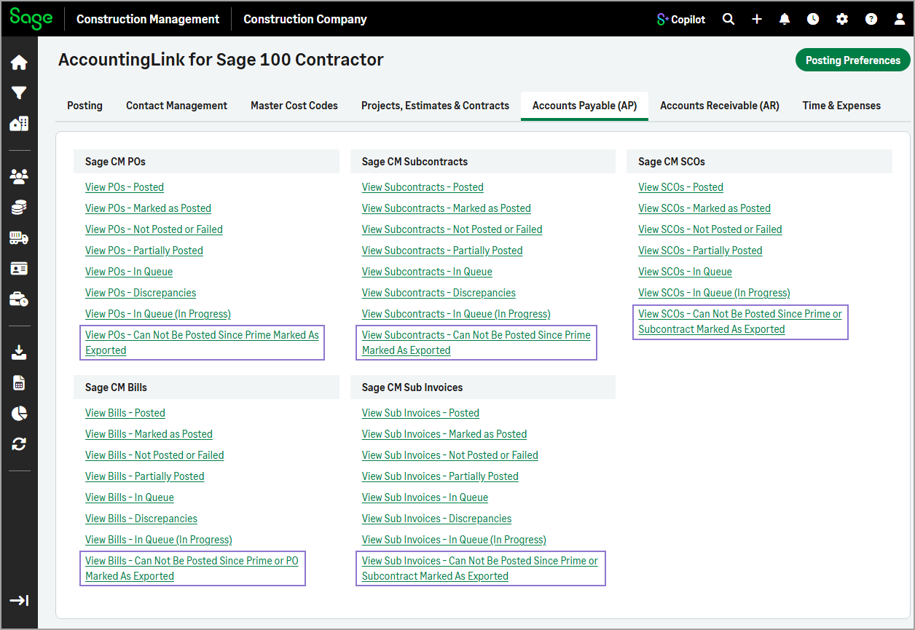Open View Subcontracts - Can Not Be Posted link

[476, 342]
